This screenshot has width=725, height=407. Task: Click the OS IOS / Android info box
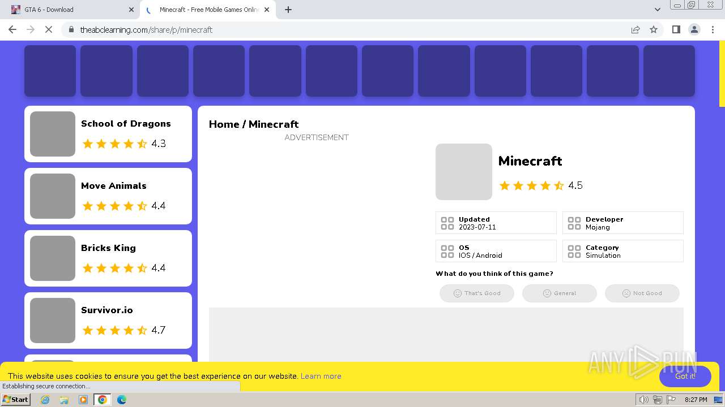coord(496,251)
